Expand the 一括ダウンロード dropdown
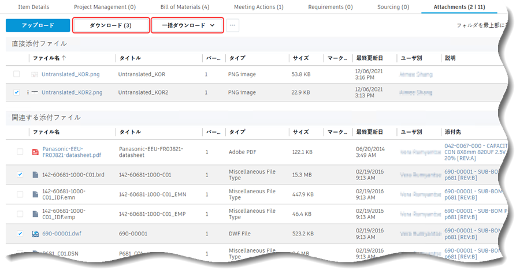 click(187, 25)
